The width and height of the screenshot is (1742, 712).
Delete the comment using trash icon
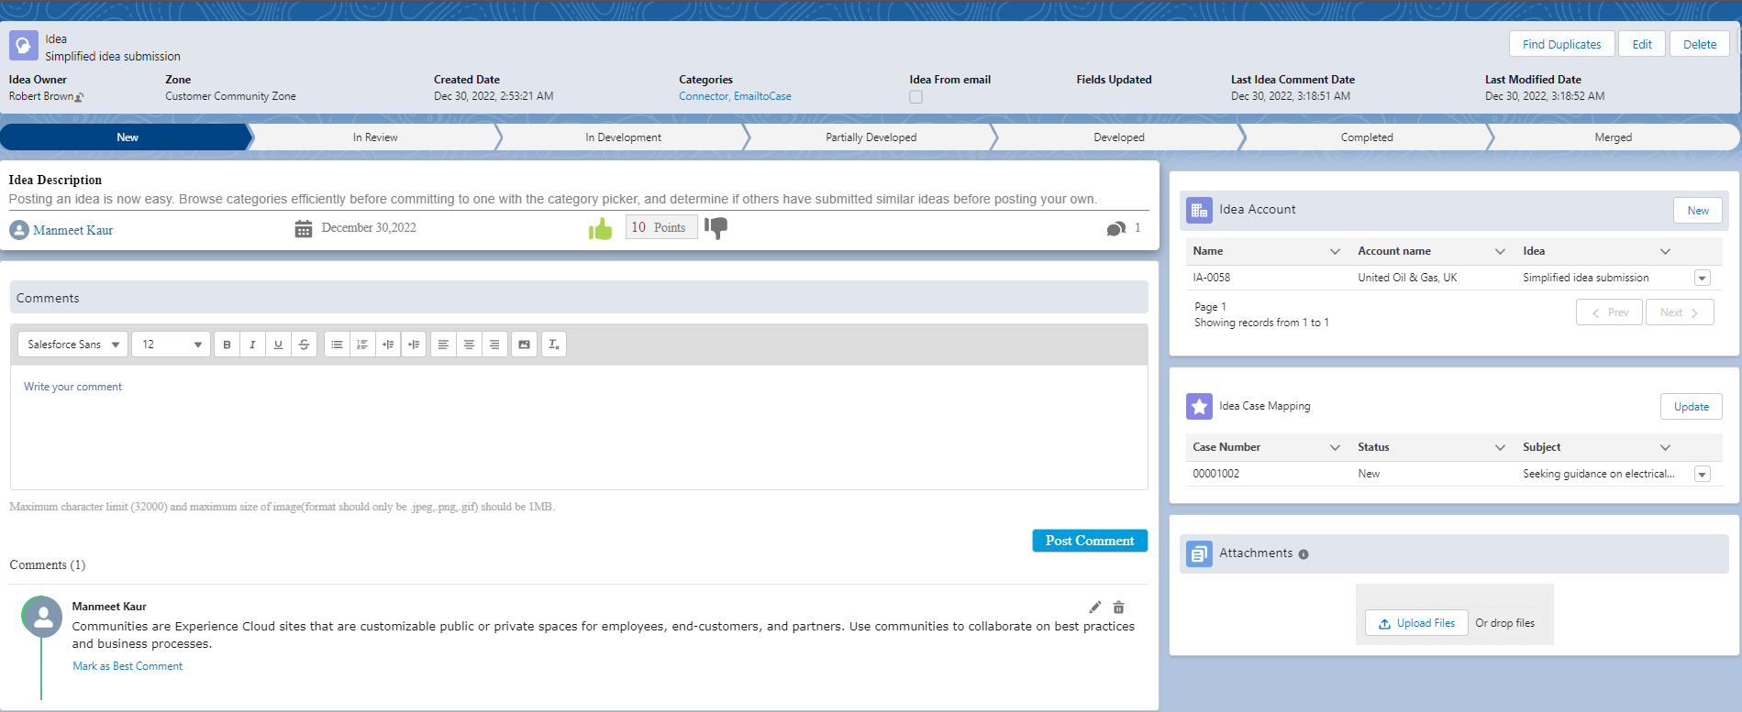click(1118, 608)
